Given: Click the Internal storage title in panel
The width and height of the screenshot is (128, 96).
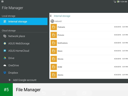Looking at the screenshot, I should click(62, 16).
